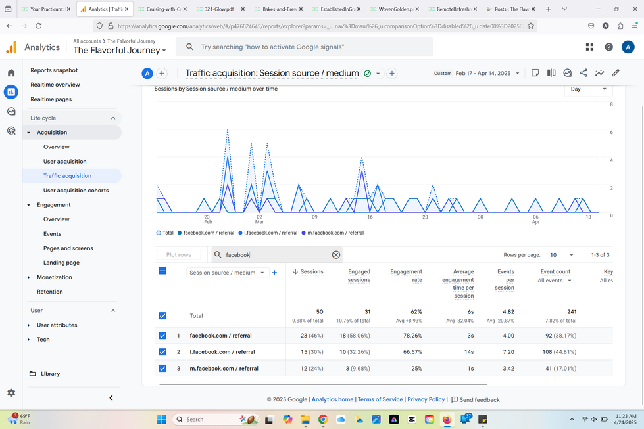644x429 pixels.
Task: Open the Privacy Policy link
Action: [426, 399]
